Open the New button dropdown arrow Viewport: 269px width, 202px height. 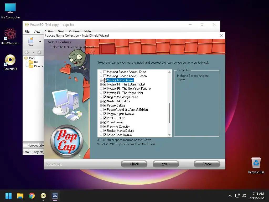(40, 42)
